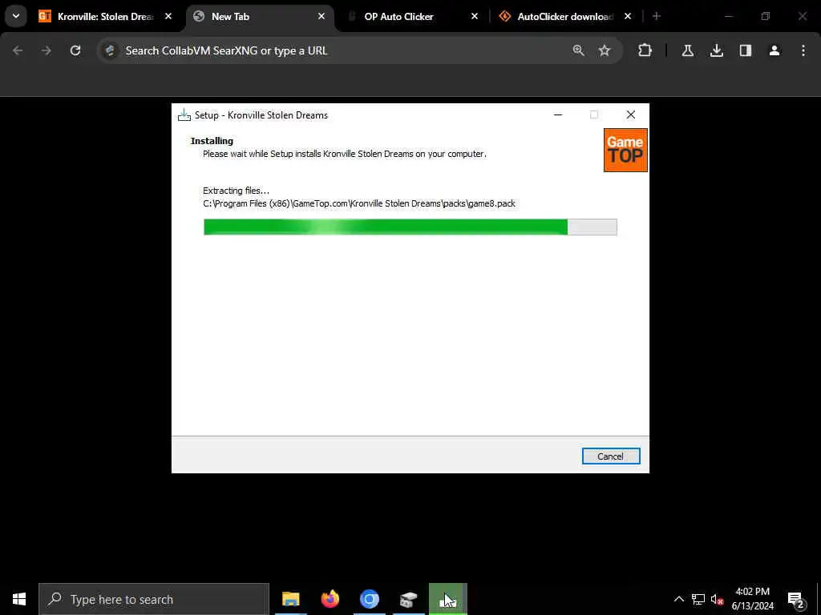This screenshot has height=615, width=821.
Task: Open File Explorer from the taskbar
Action: [x=290, y=599]
